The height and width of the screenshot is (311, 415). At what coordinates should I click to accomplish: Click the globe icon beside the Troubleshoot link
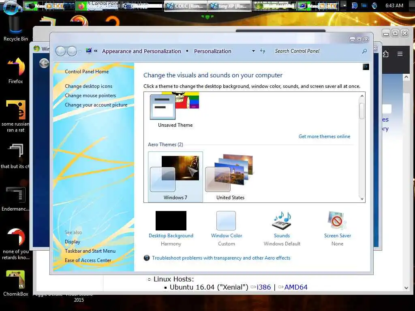tap(147, 258)
